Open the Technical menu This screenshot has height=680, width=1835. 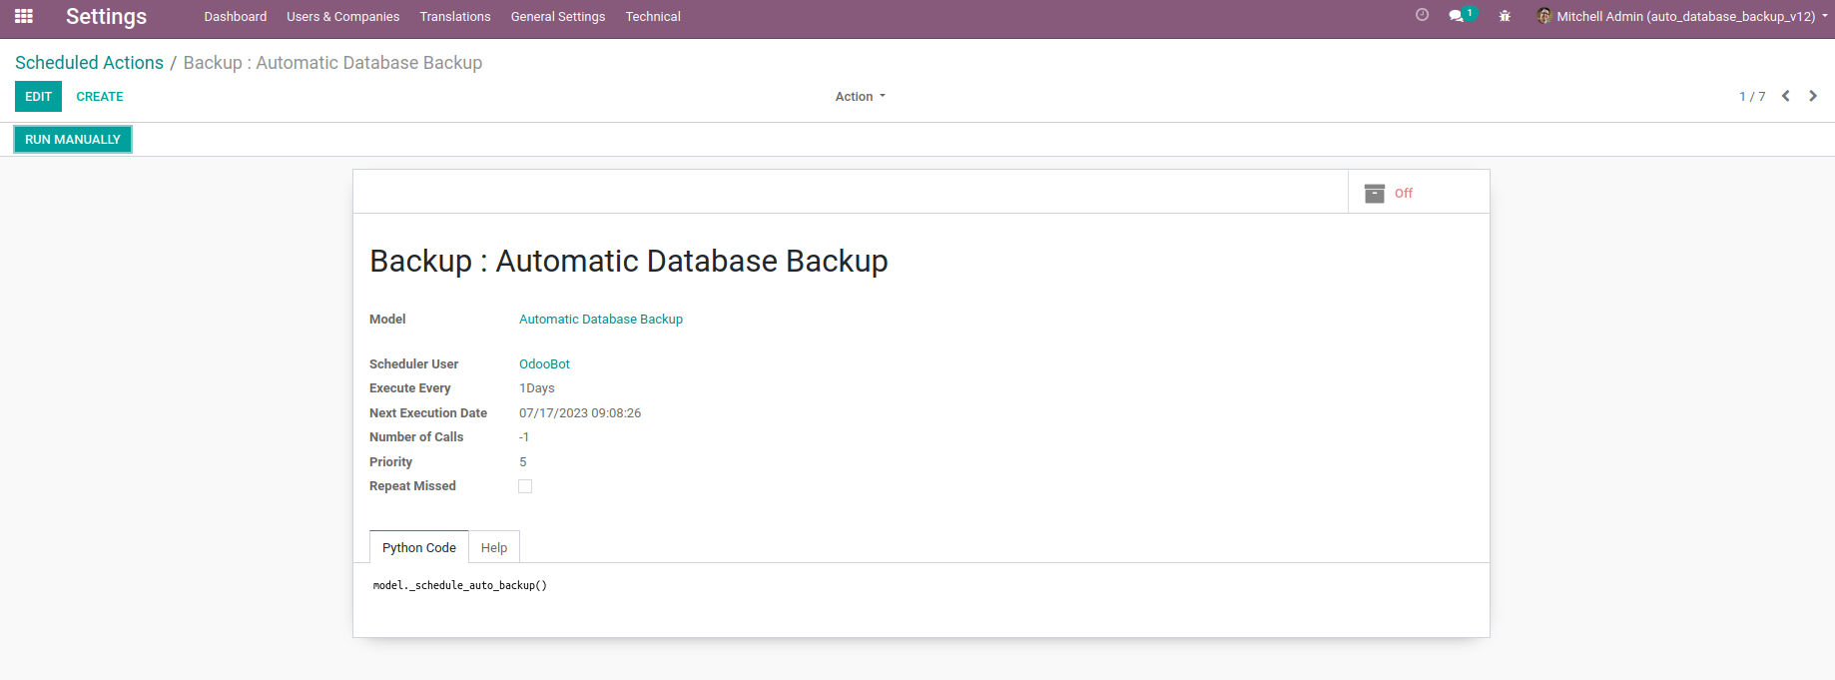[x=653, y=16]
